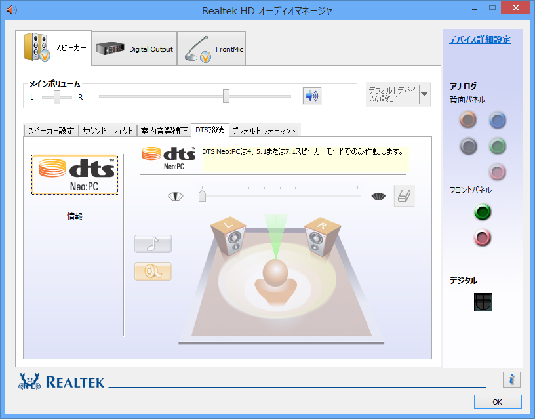Expand the デフォルトデバイスの設定 dropdown arrow
535x419 pixels.
[x=424, y=94]
